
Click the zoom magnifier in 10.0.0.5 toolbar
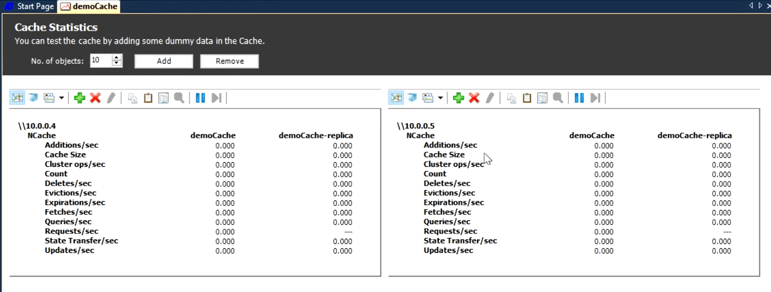point(558,98)
